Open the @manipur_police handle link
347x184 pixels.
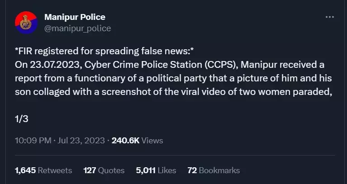[77, 28]
